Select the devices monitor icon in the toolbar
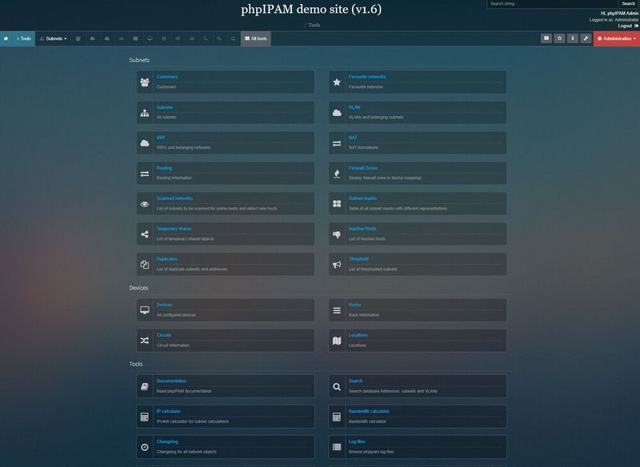The height and width of the screenshot is (467, 640). pyautogui.click(x=150, y=37)
